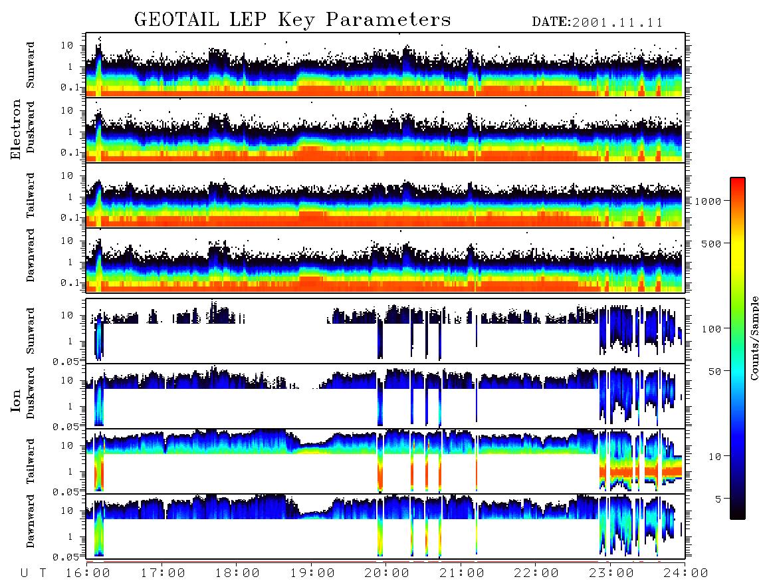Click the 23:00 time tick label
This screenshot has height=585, width=759.
coord(611,573)
